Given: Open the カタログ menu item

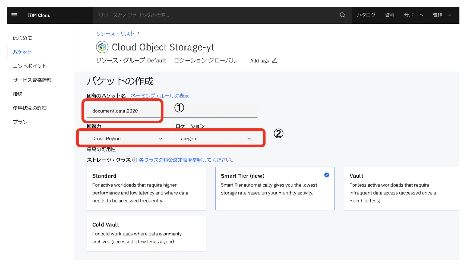Looking at the screenshot, I should click(x=366, y=15).
